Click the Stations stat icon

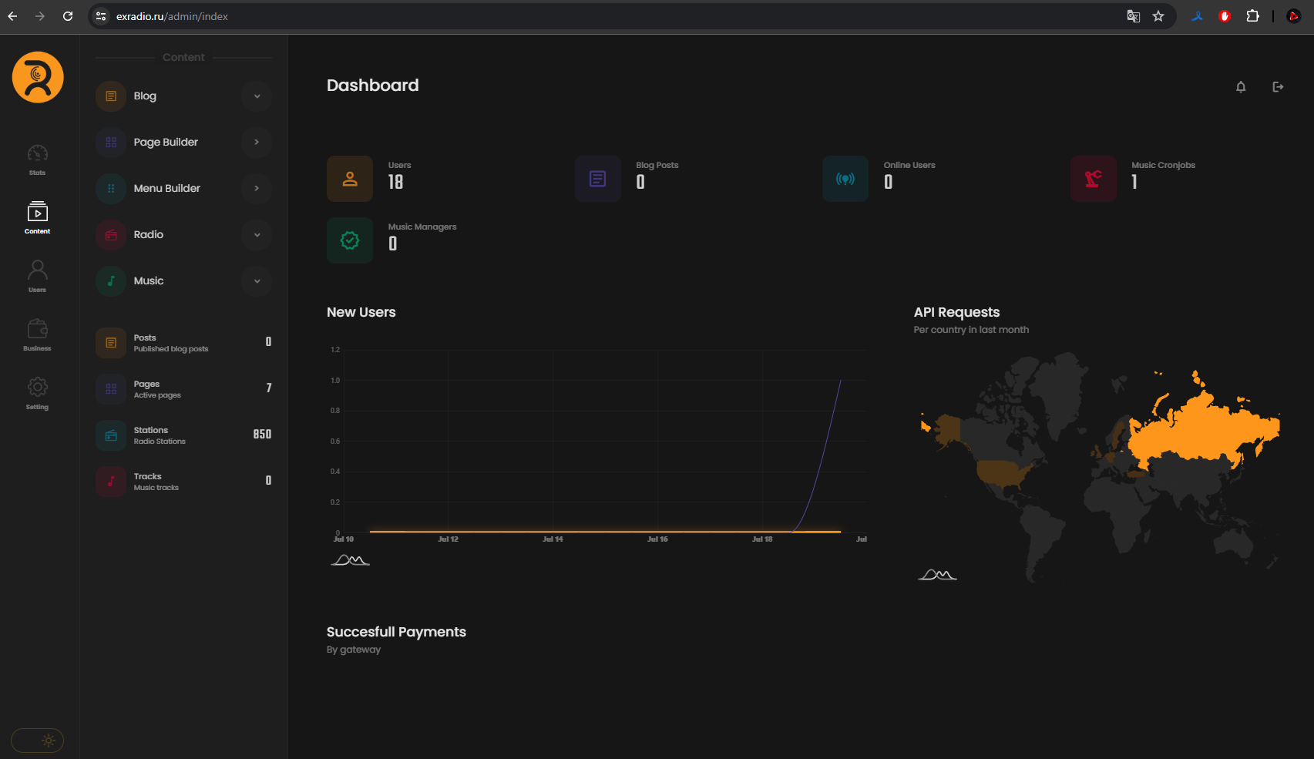tap(111, 435)
